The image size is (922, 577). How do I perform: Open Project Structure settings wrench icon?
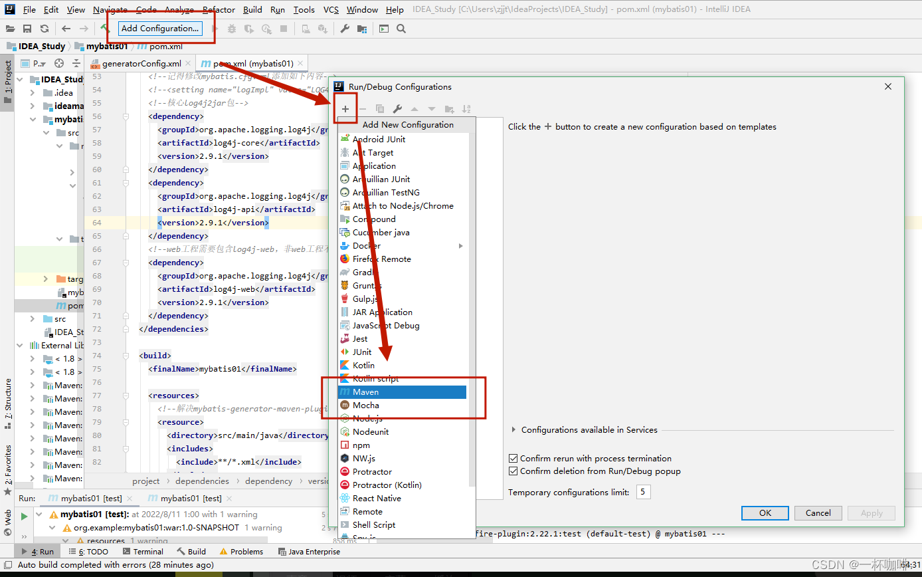pos(345,29)
